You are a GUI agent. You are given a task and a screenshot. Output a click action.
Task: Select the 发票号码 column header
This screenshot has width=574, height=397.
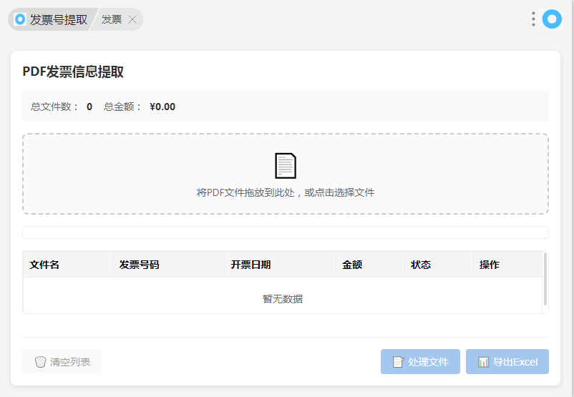click(x=169, y=265)
